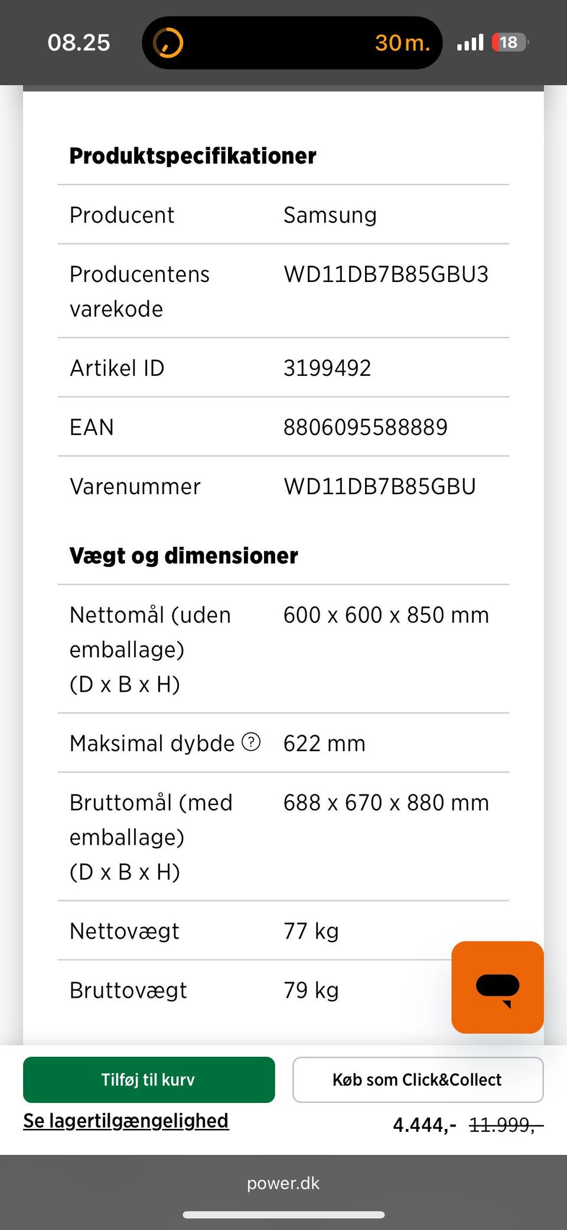
Task: Open Se lagertilgængelighed link
Action: click(126, 1121)
